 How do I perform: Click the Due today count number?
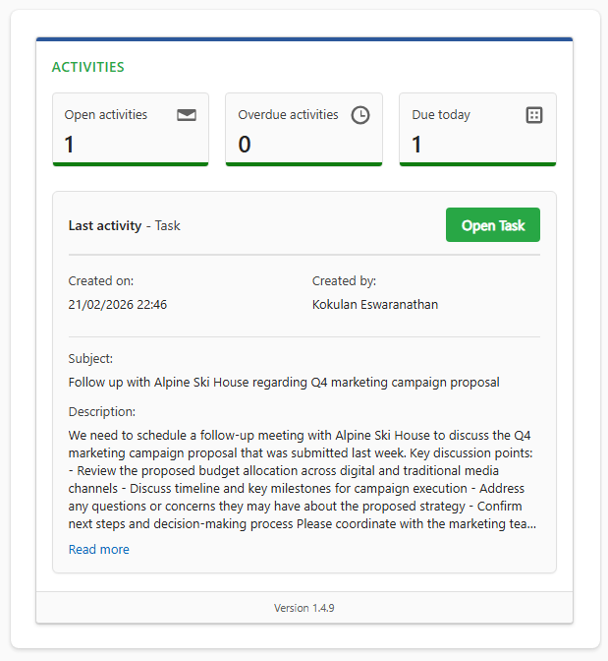pyautogui.click(x=416, y=145)
